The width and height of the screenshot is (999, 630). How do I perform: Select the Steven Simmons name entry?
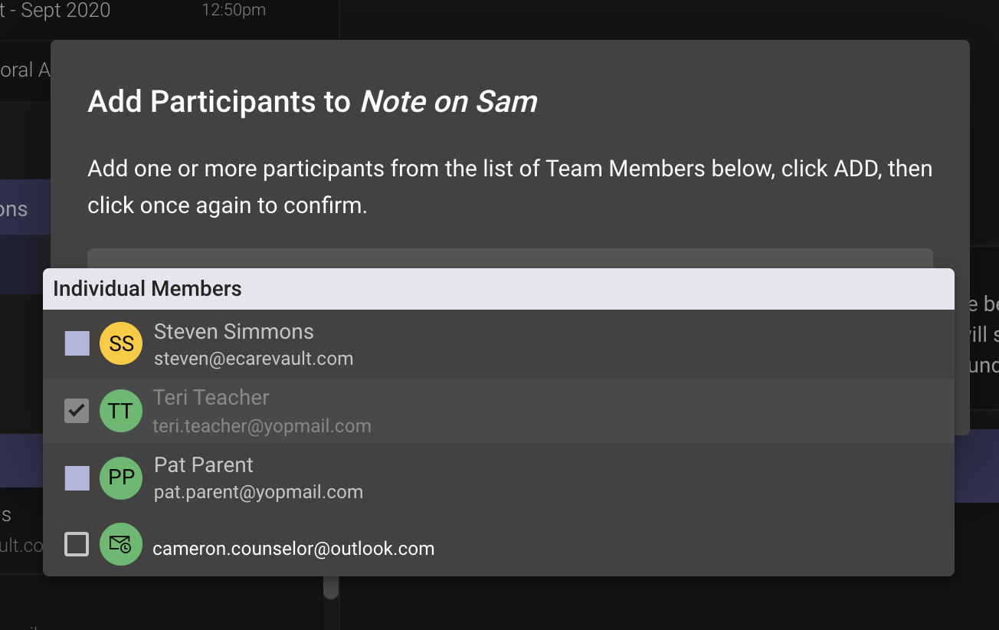234,332
